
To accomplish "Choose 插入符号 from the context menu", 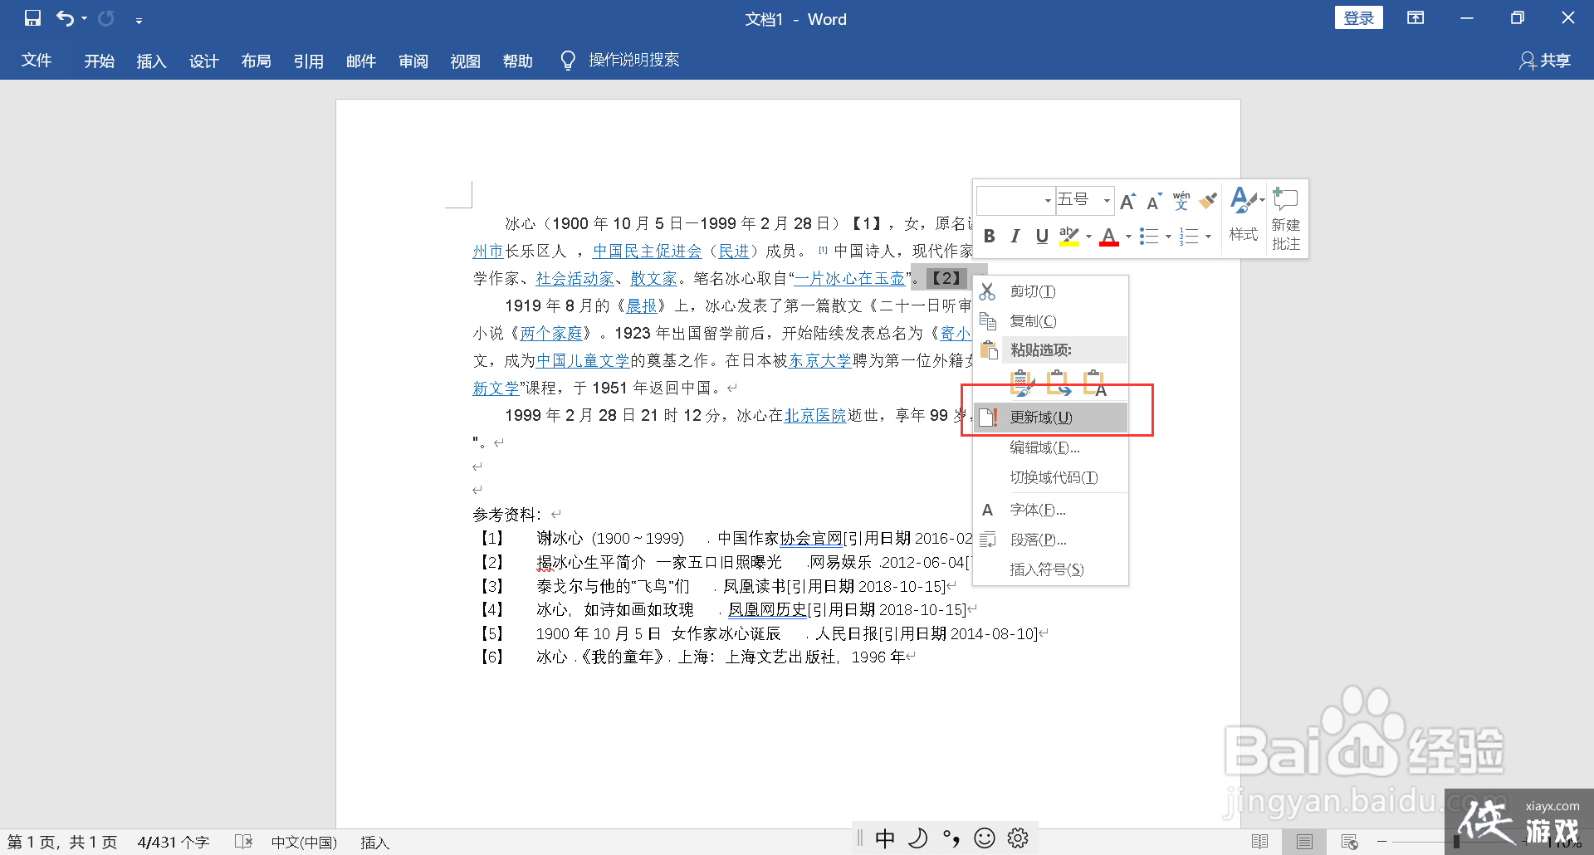I will 1050,569.
